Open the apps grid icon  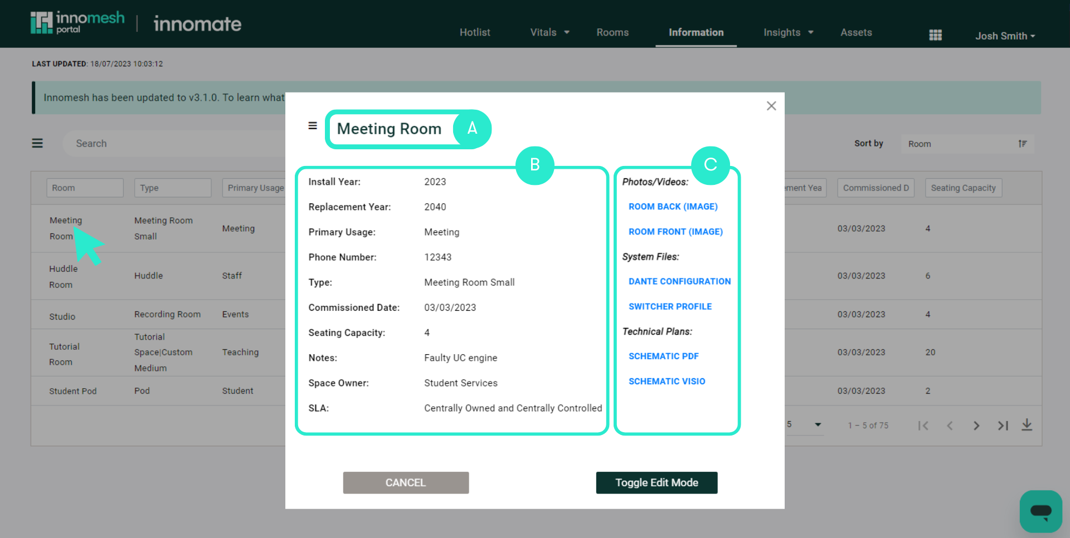click(x=935, y=35)
